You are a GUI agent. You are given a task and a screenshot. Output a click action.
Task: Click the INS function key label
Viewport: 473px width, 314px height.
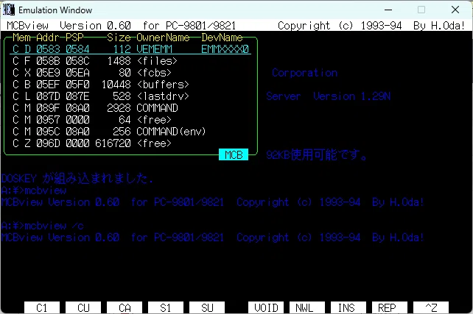pyautogui.click(x=348, y=307)
